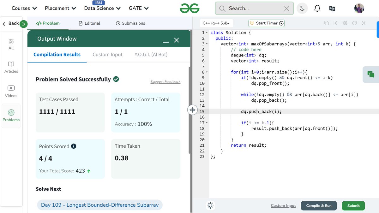The width and height of the screenshot is (379, 213).
Task: Open the Y.O.G.I. (AI Bot) tab
Action: pos(151,54)
